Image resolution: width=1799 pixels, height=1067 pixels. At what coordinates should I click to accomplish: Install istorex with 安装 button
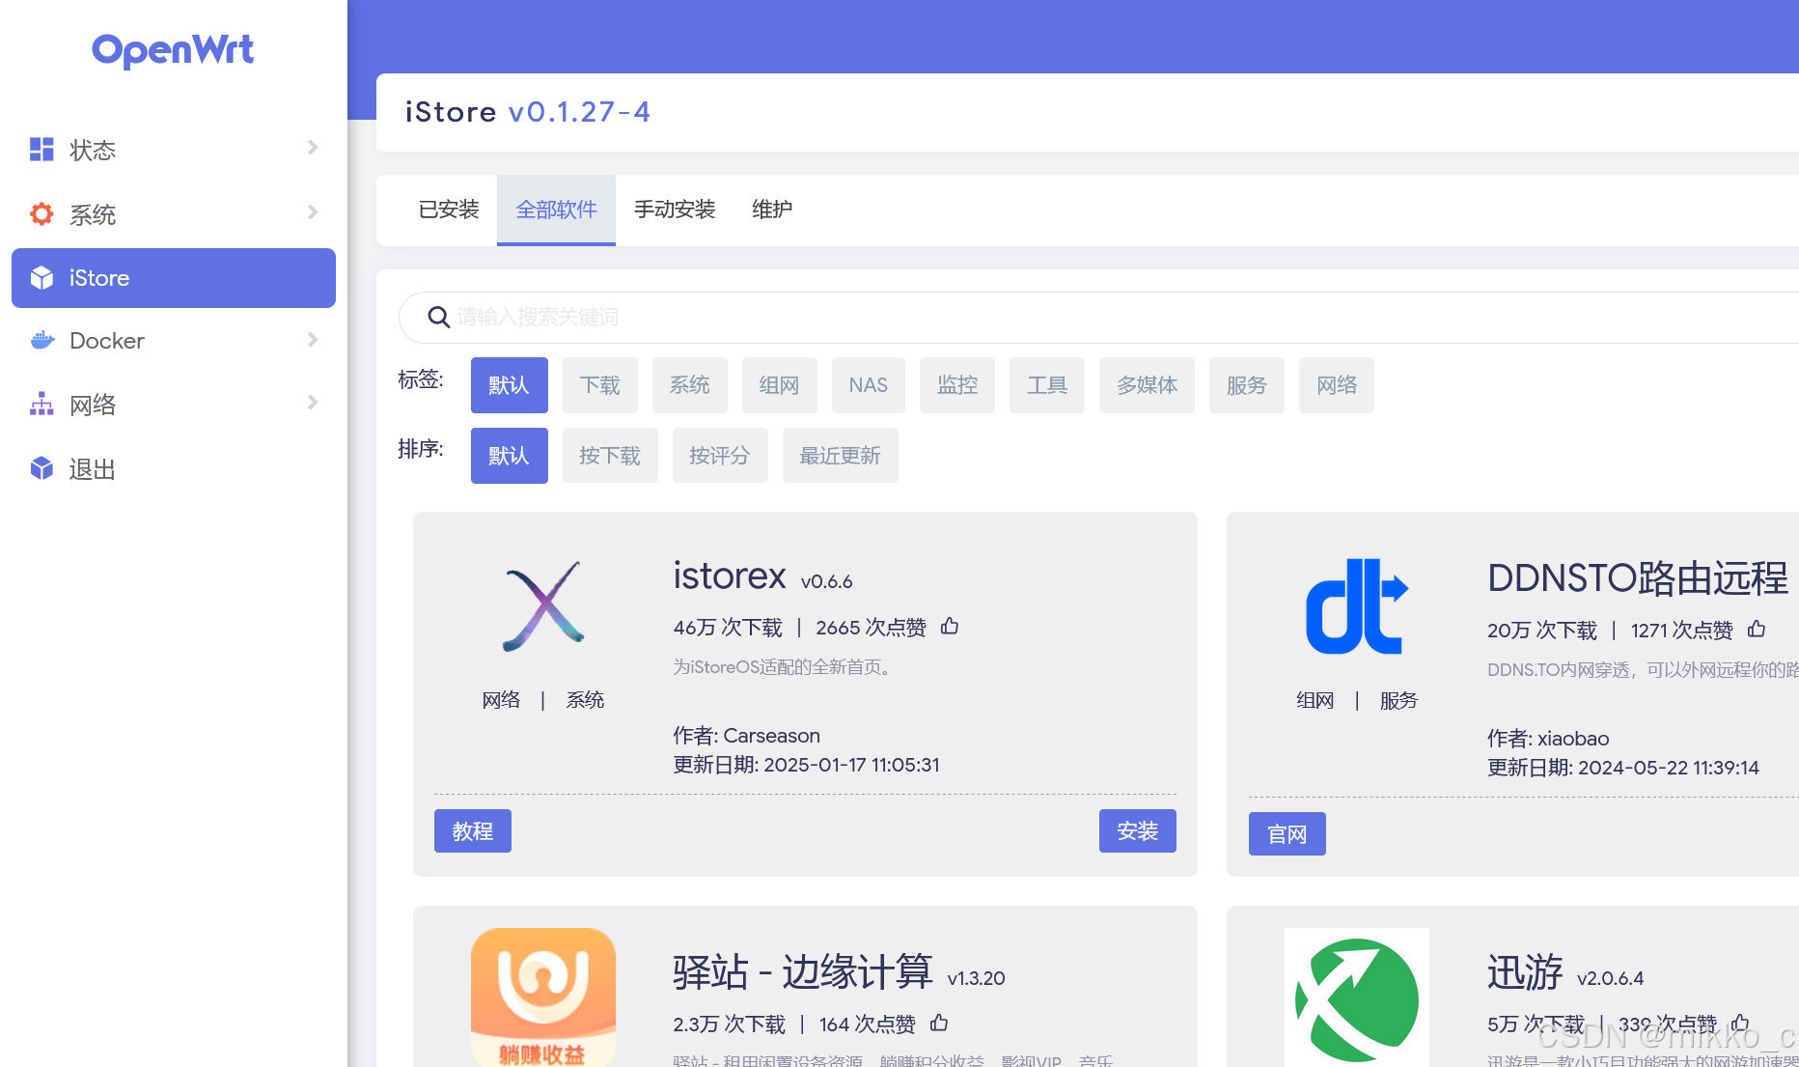click(x=1138, y=831)
